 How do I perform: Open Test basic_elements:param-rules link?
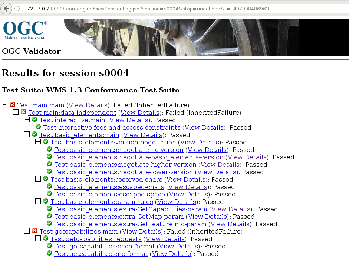[102, 202]
